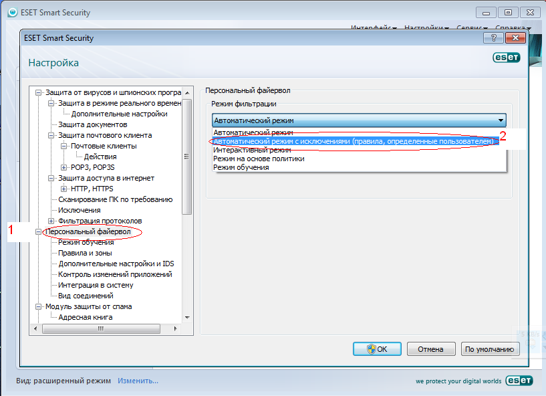
Task: Select 'Сканирование ПК по требованию' item
Action: pos(115,199)
